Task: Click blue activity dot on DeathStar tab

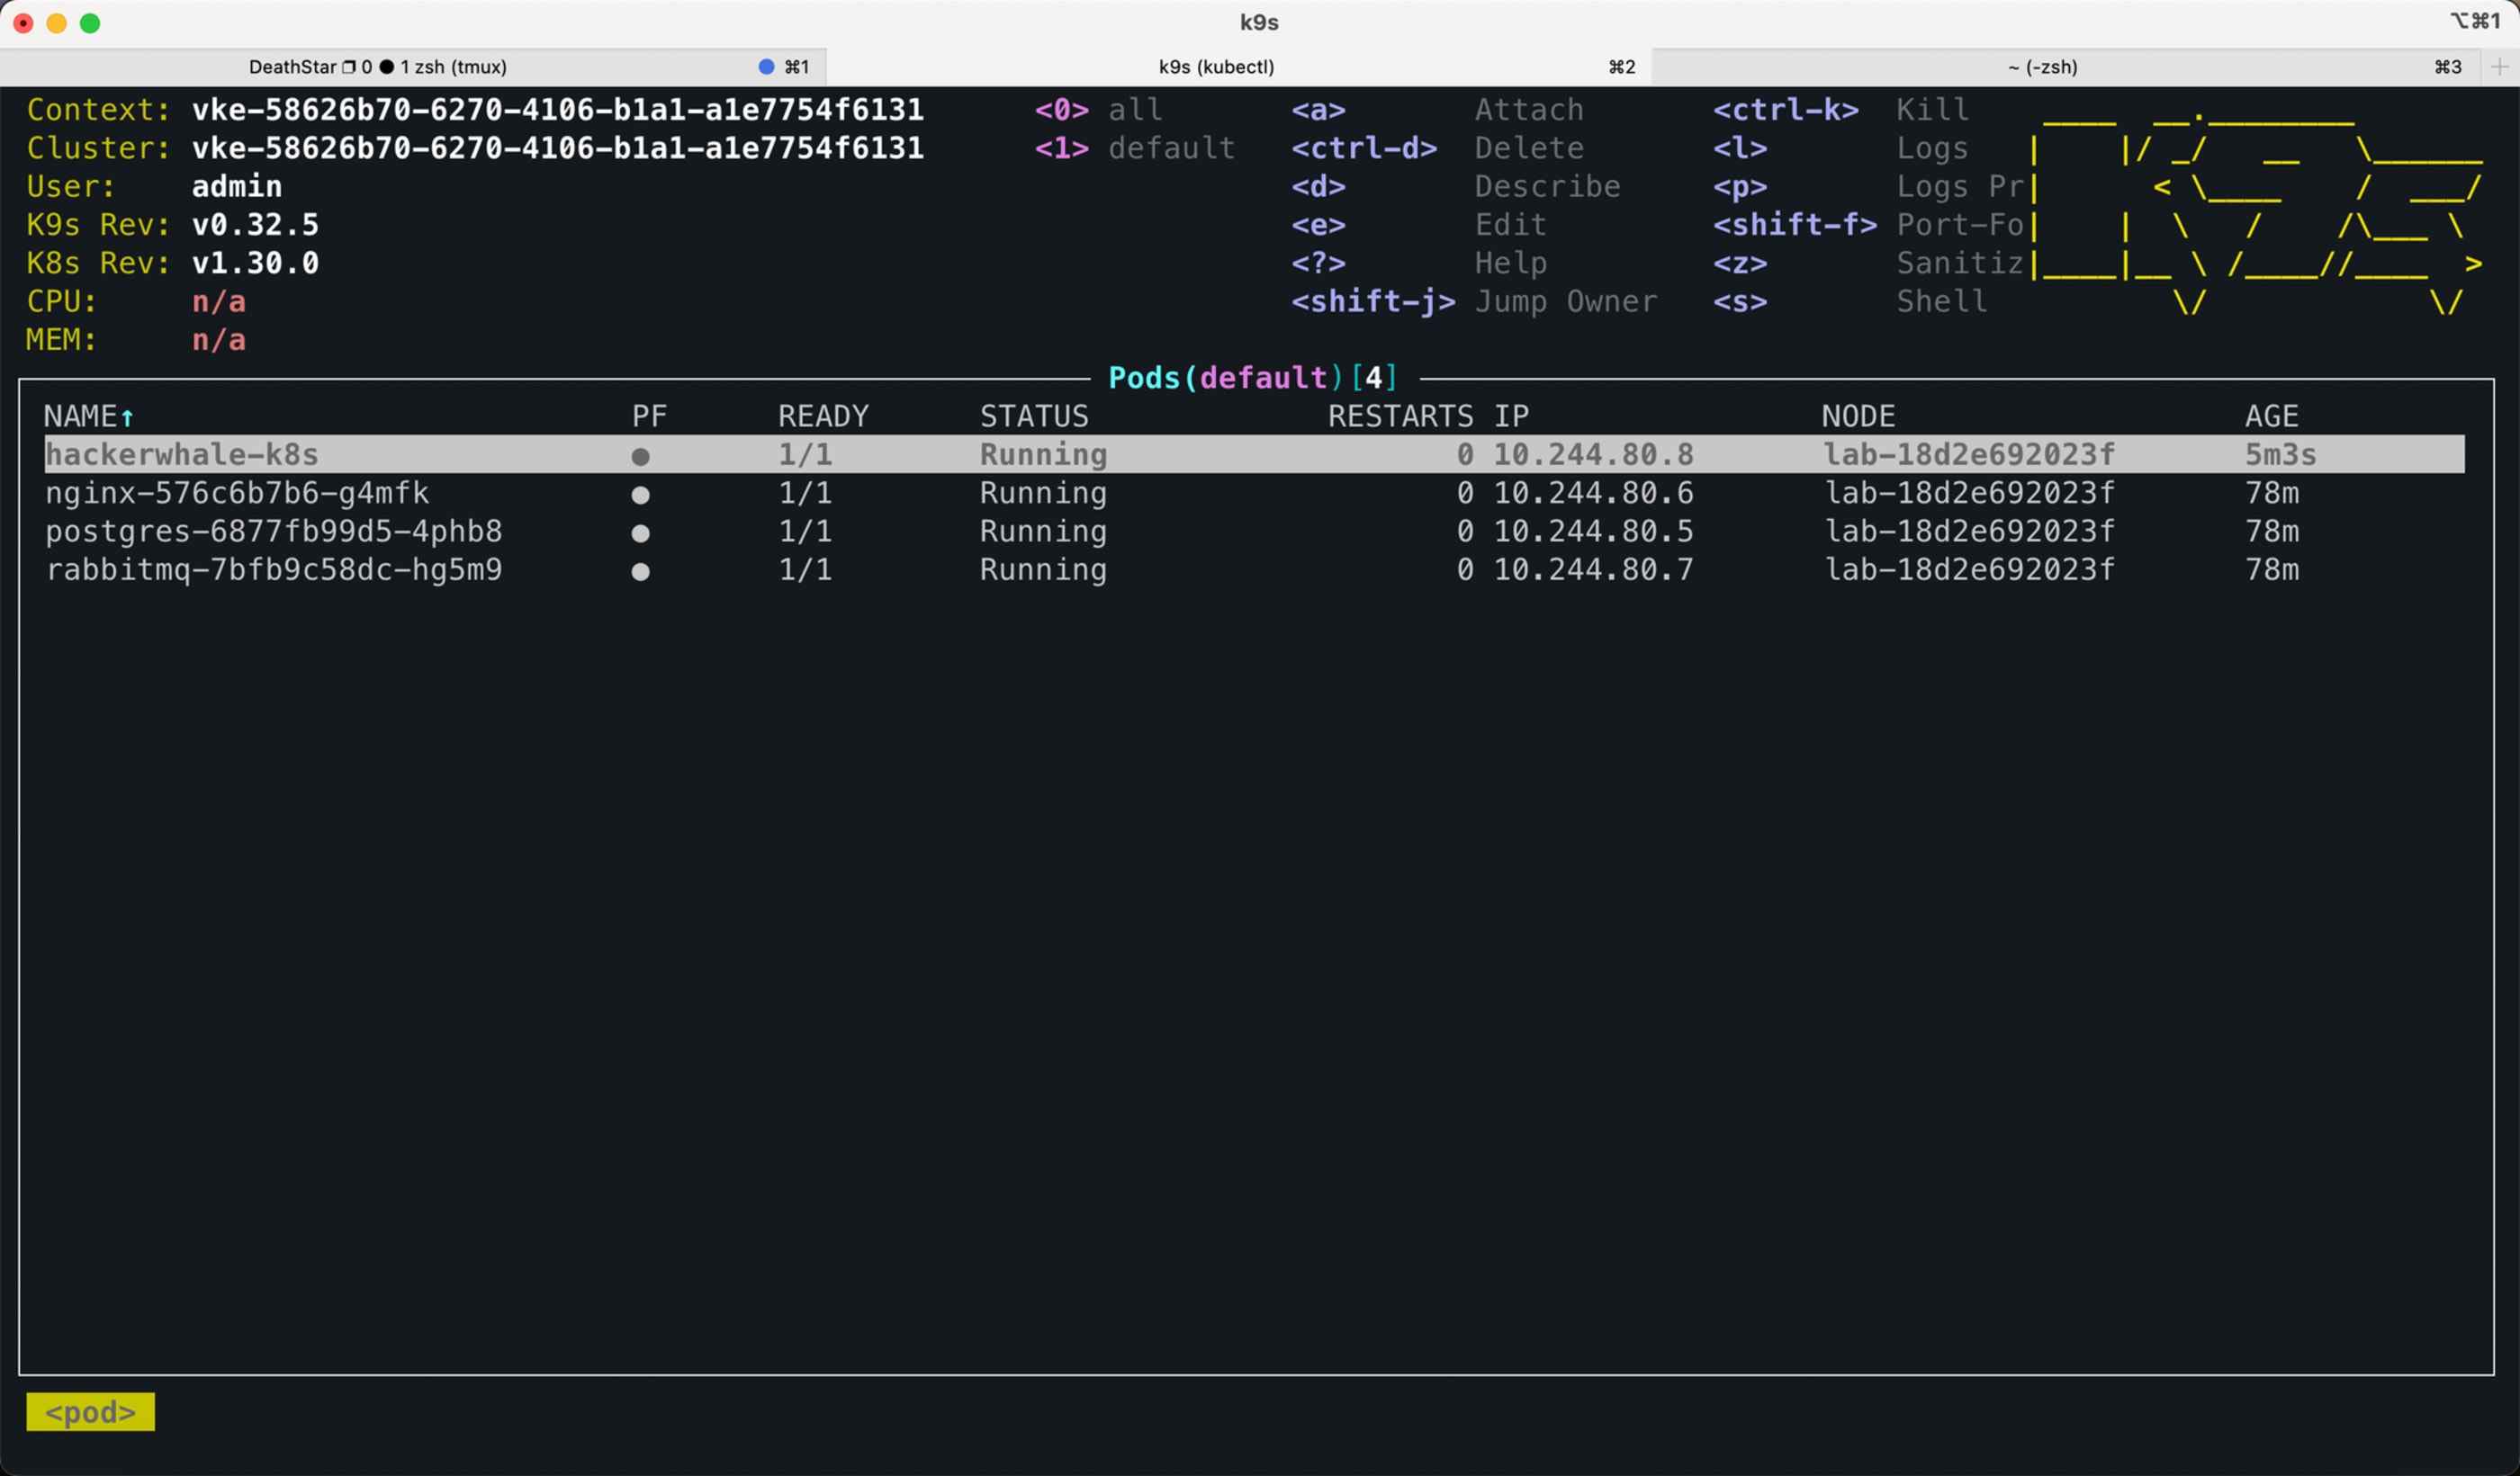Action: point(766,67)
